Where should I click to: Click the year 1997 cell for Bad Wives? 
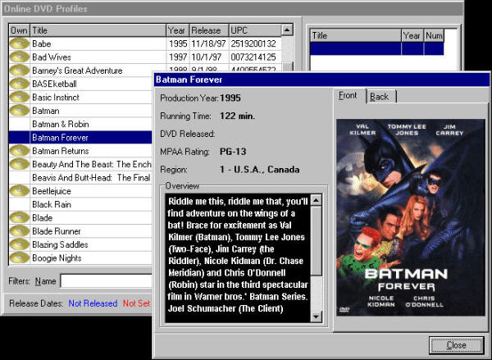point(178,57)
